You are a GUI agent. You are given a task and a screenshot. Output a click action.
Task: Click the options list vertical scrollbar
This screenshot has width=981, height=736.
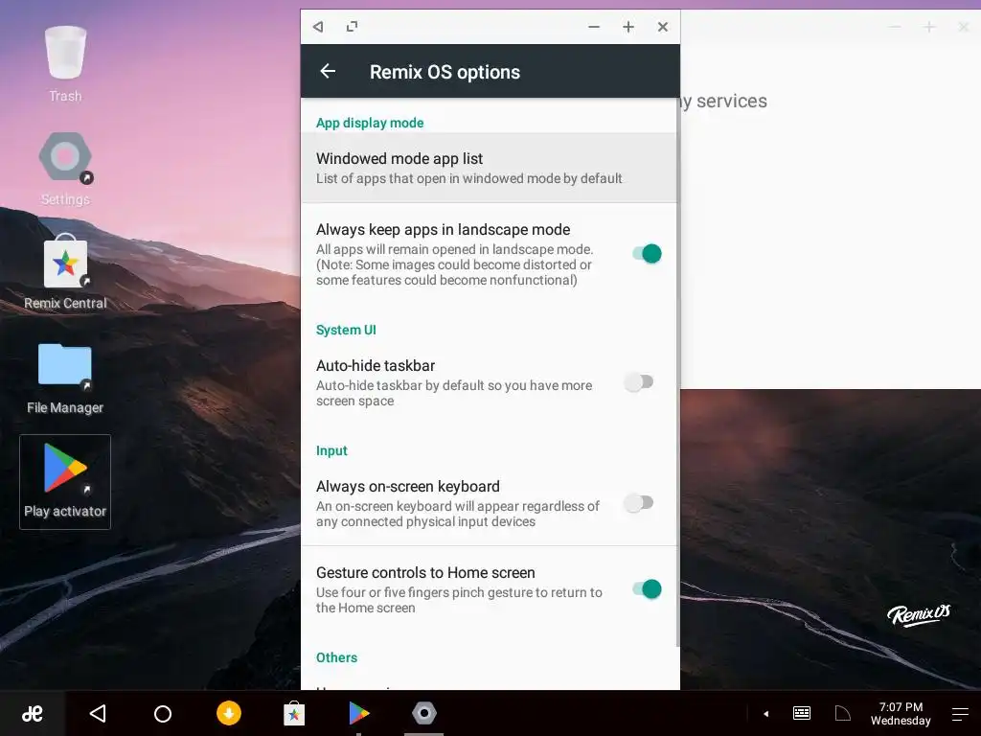coord(678,373)
